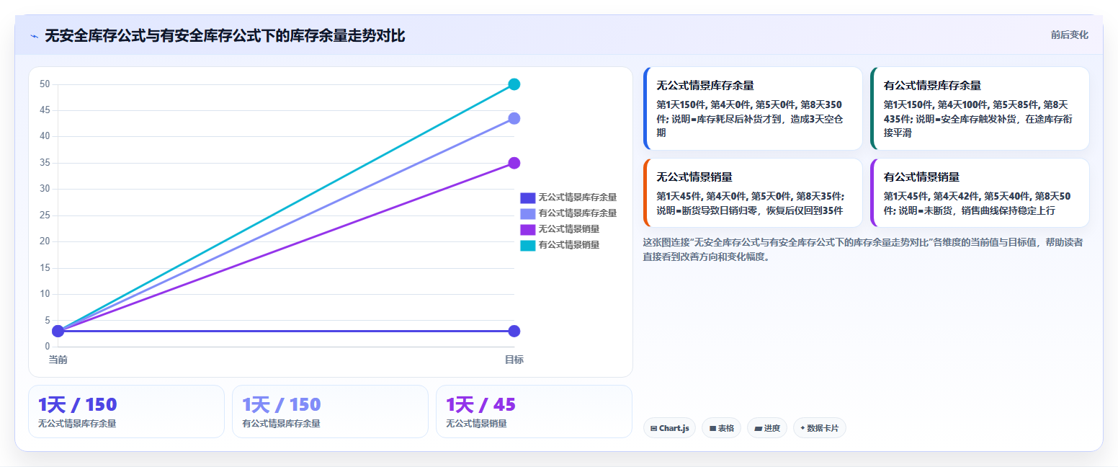This screenshot has height=467, width=1118.
Task: Click the 表格 tag icon
Action: pos(712,428)
